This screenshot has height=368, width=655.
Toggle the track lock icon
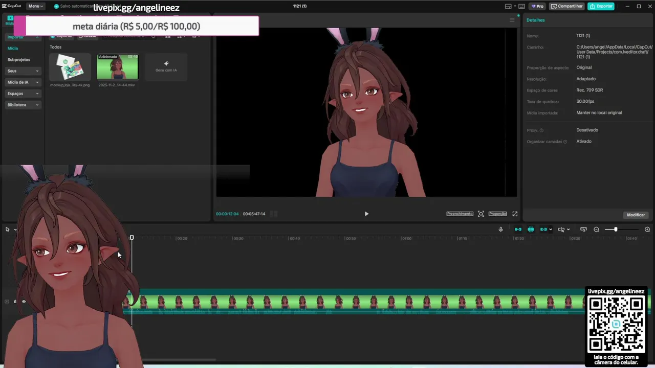tap(15, 302)
